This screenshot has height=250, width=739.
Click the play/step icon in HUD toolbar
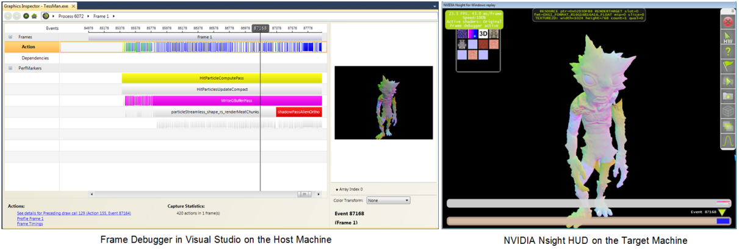(727, 81)
